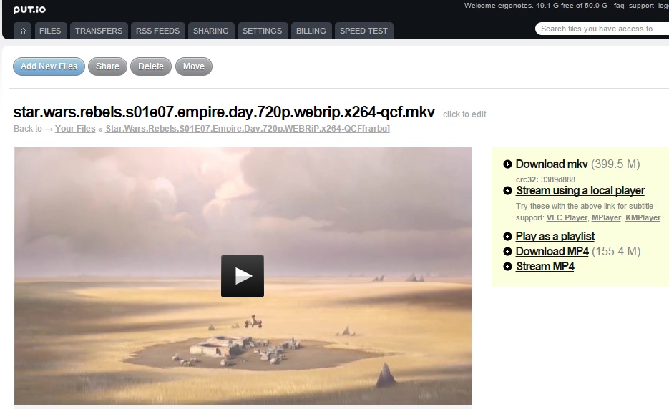Viewport: 669px width, 409px height.
Task: Open the faq link in header
Action: 619,6
